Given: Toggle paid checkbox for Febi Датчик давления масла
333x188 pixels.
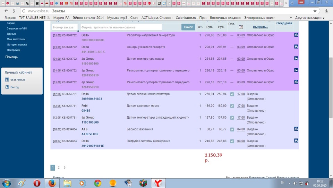Looking at the screenshot, I should tap(232, 106).
